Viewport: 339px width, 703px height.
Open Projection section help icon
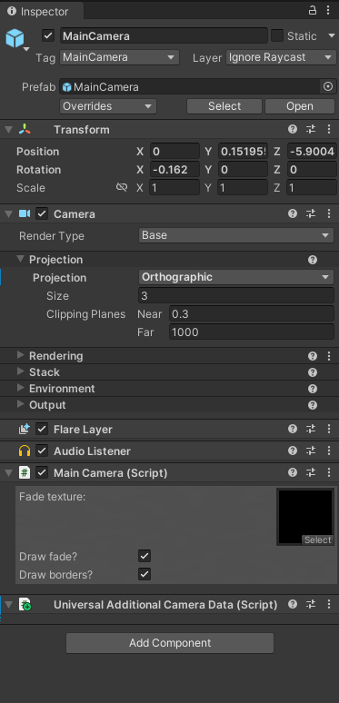[313, 260]
